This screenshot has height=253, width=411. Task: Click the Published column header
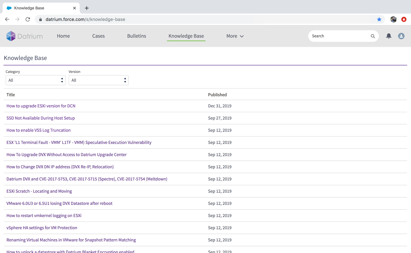coord(217,95)
